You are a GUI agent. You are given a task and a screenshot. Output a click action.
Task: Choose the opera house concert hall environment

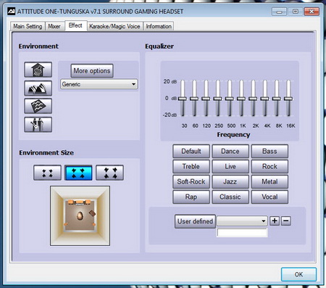click(38, 88)
